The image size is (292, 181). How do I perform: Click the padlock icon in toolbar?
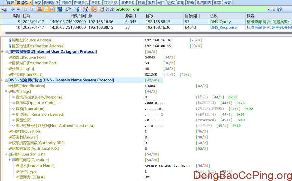coord(101,9)
